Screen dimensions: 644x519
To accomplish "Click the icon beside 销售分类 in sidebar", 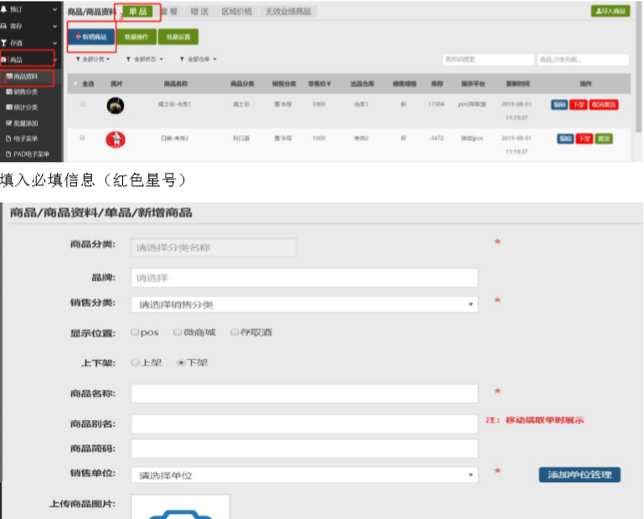I will coord(9,91).
